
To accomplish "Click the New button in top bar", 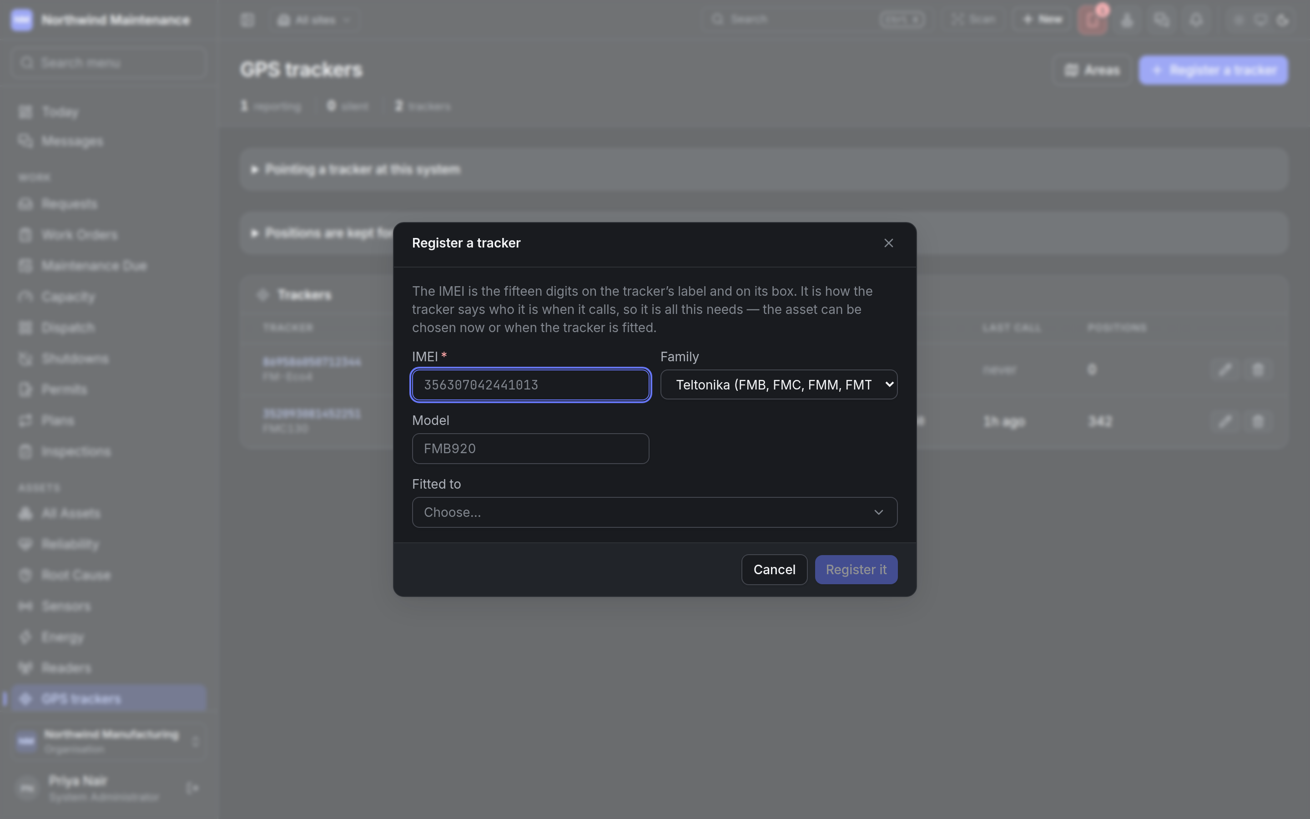I will 1042,20.
